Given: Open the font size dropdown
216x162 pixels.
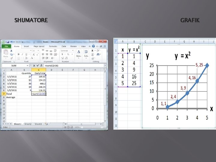Looking at the screenshot, I should (x=38, y=51).
